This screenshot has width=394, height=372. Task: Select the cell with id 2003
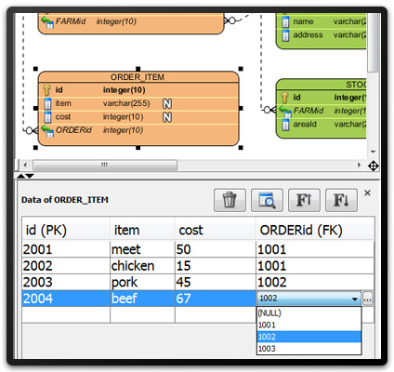click(66, 282)
